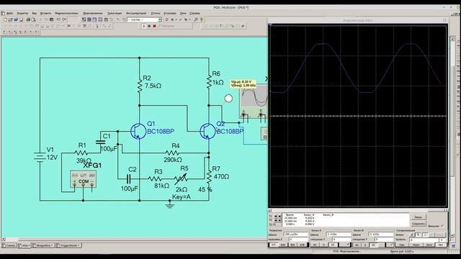Screen dimensions: 461x259
Task: Select falling edge trigger
Action: click(418, 235)
